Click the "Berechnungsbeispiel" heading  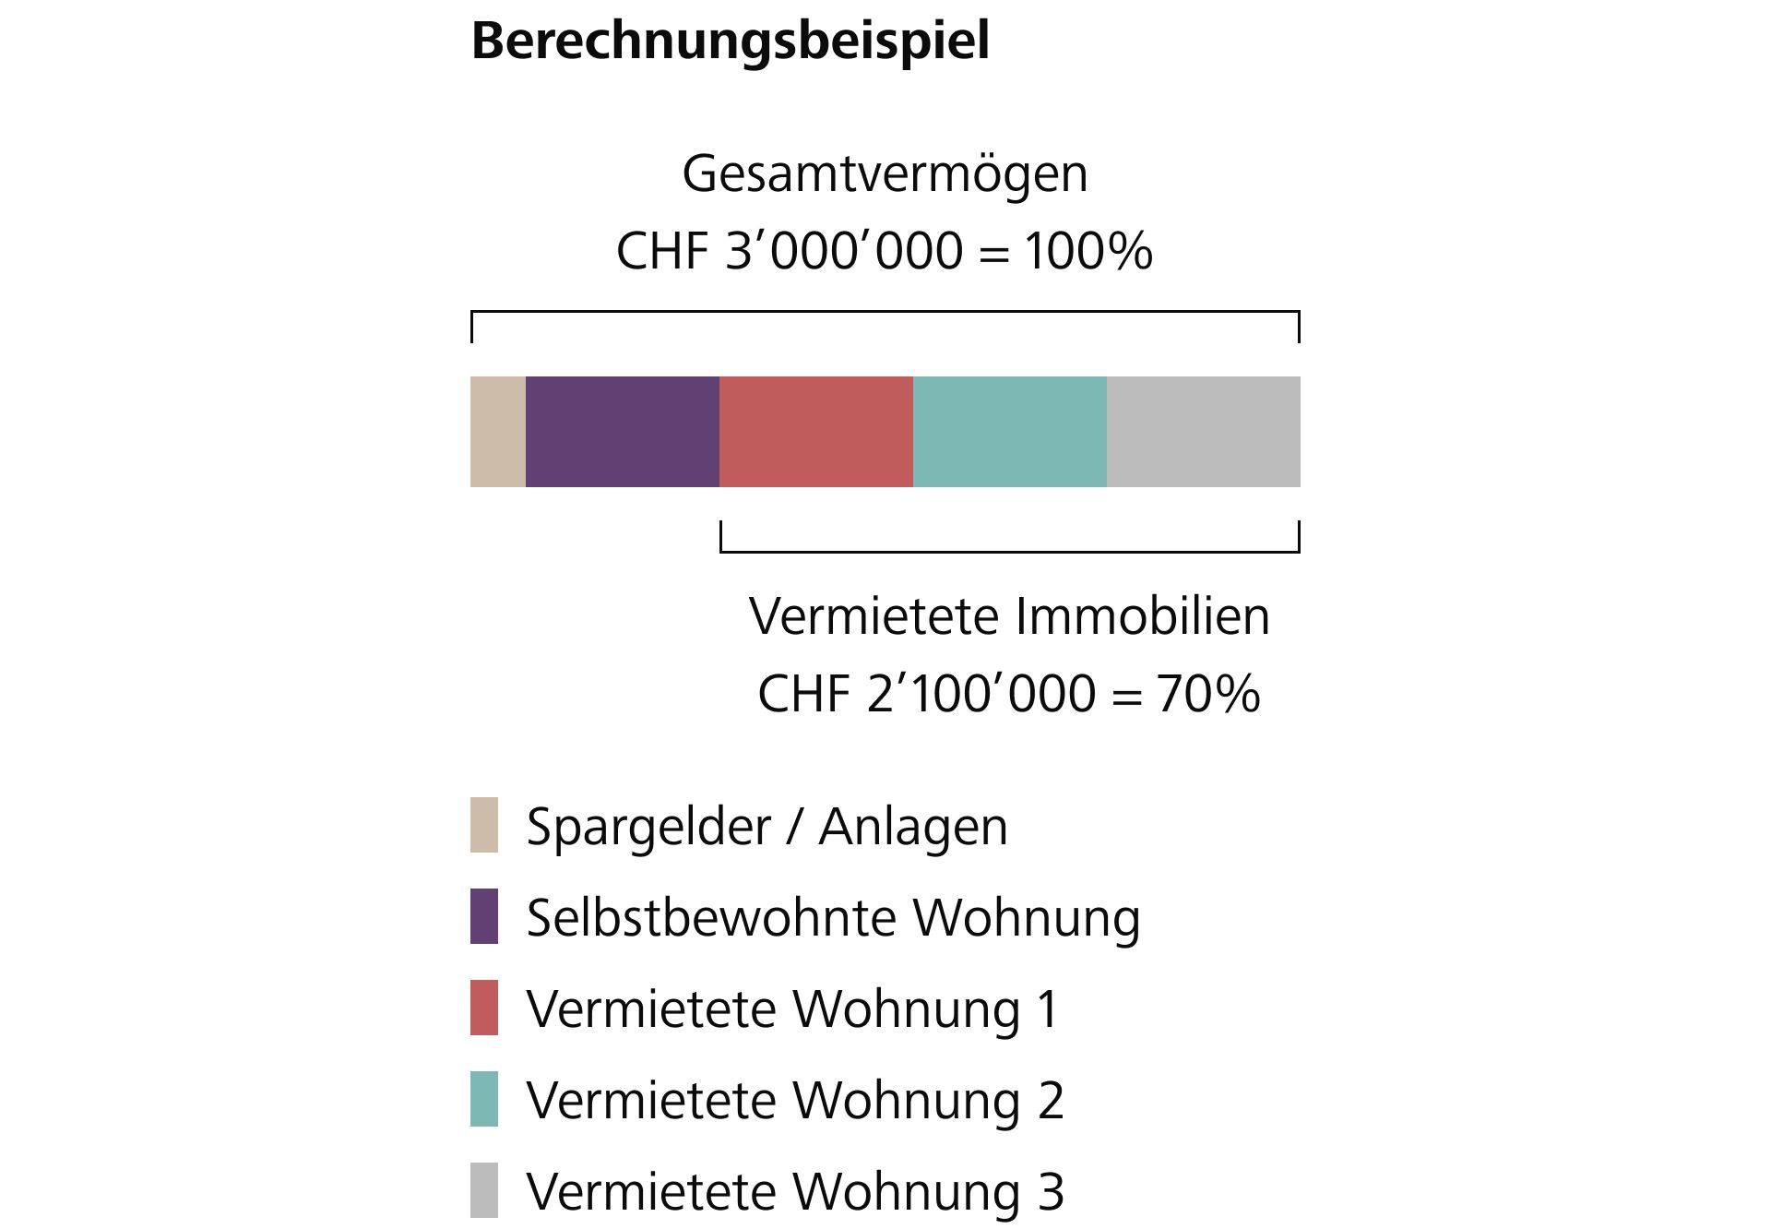coord(731,42)
